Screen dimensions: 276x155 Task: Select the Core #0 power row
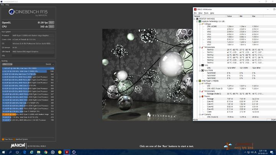(x=235, y=101)
